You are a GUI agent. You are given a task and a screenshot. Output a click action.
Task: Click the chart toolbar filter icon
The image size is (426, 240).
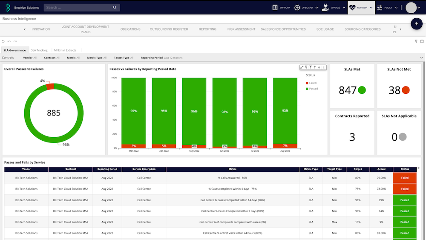click(306, 67)
